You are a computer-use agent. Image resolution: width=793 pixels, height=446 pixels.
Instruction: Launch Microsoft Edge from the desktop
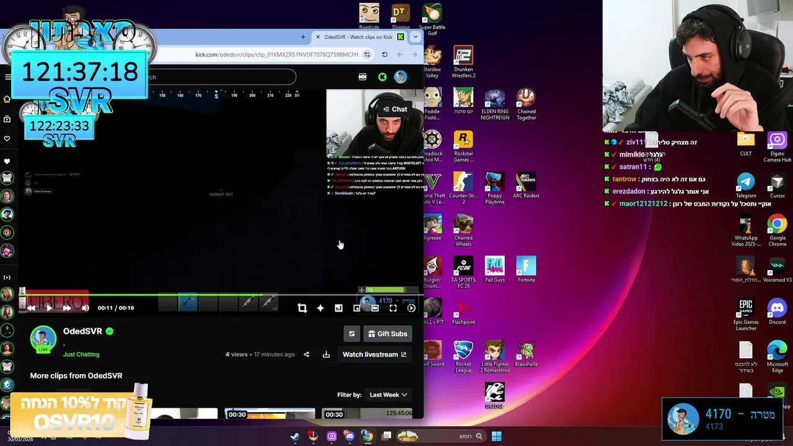click(777, 357)
